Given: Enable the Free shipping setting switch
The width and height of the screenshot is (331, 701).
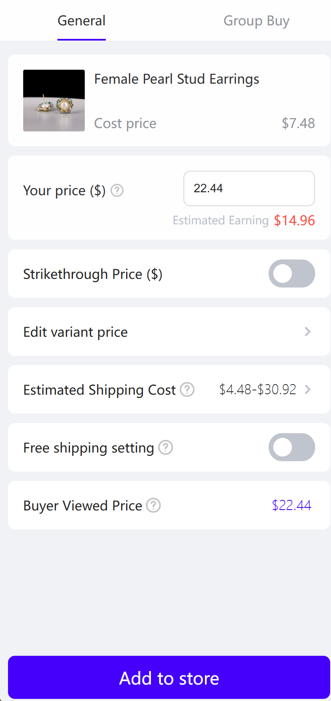Looking at the screenshot, I should (291, 447).
